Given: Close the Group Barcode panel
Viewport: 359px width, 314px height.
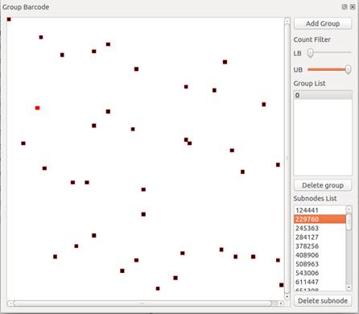Looking at the screenshot, I should click(353, 7).
